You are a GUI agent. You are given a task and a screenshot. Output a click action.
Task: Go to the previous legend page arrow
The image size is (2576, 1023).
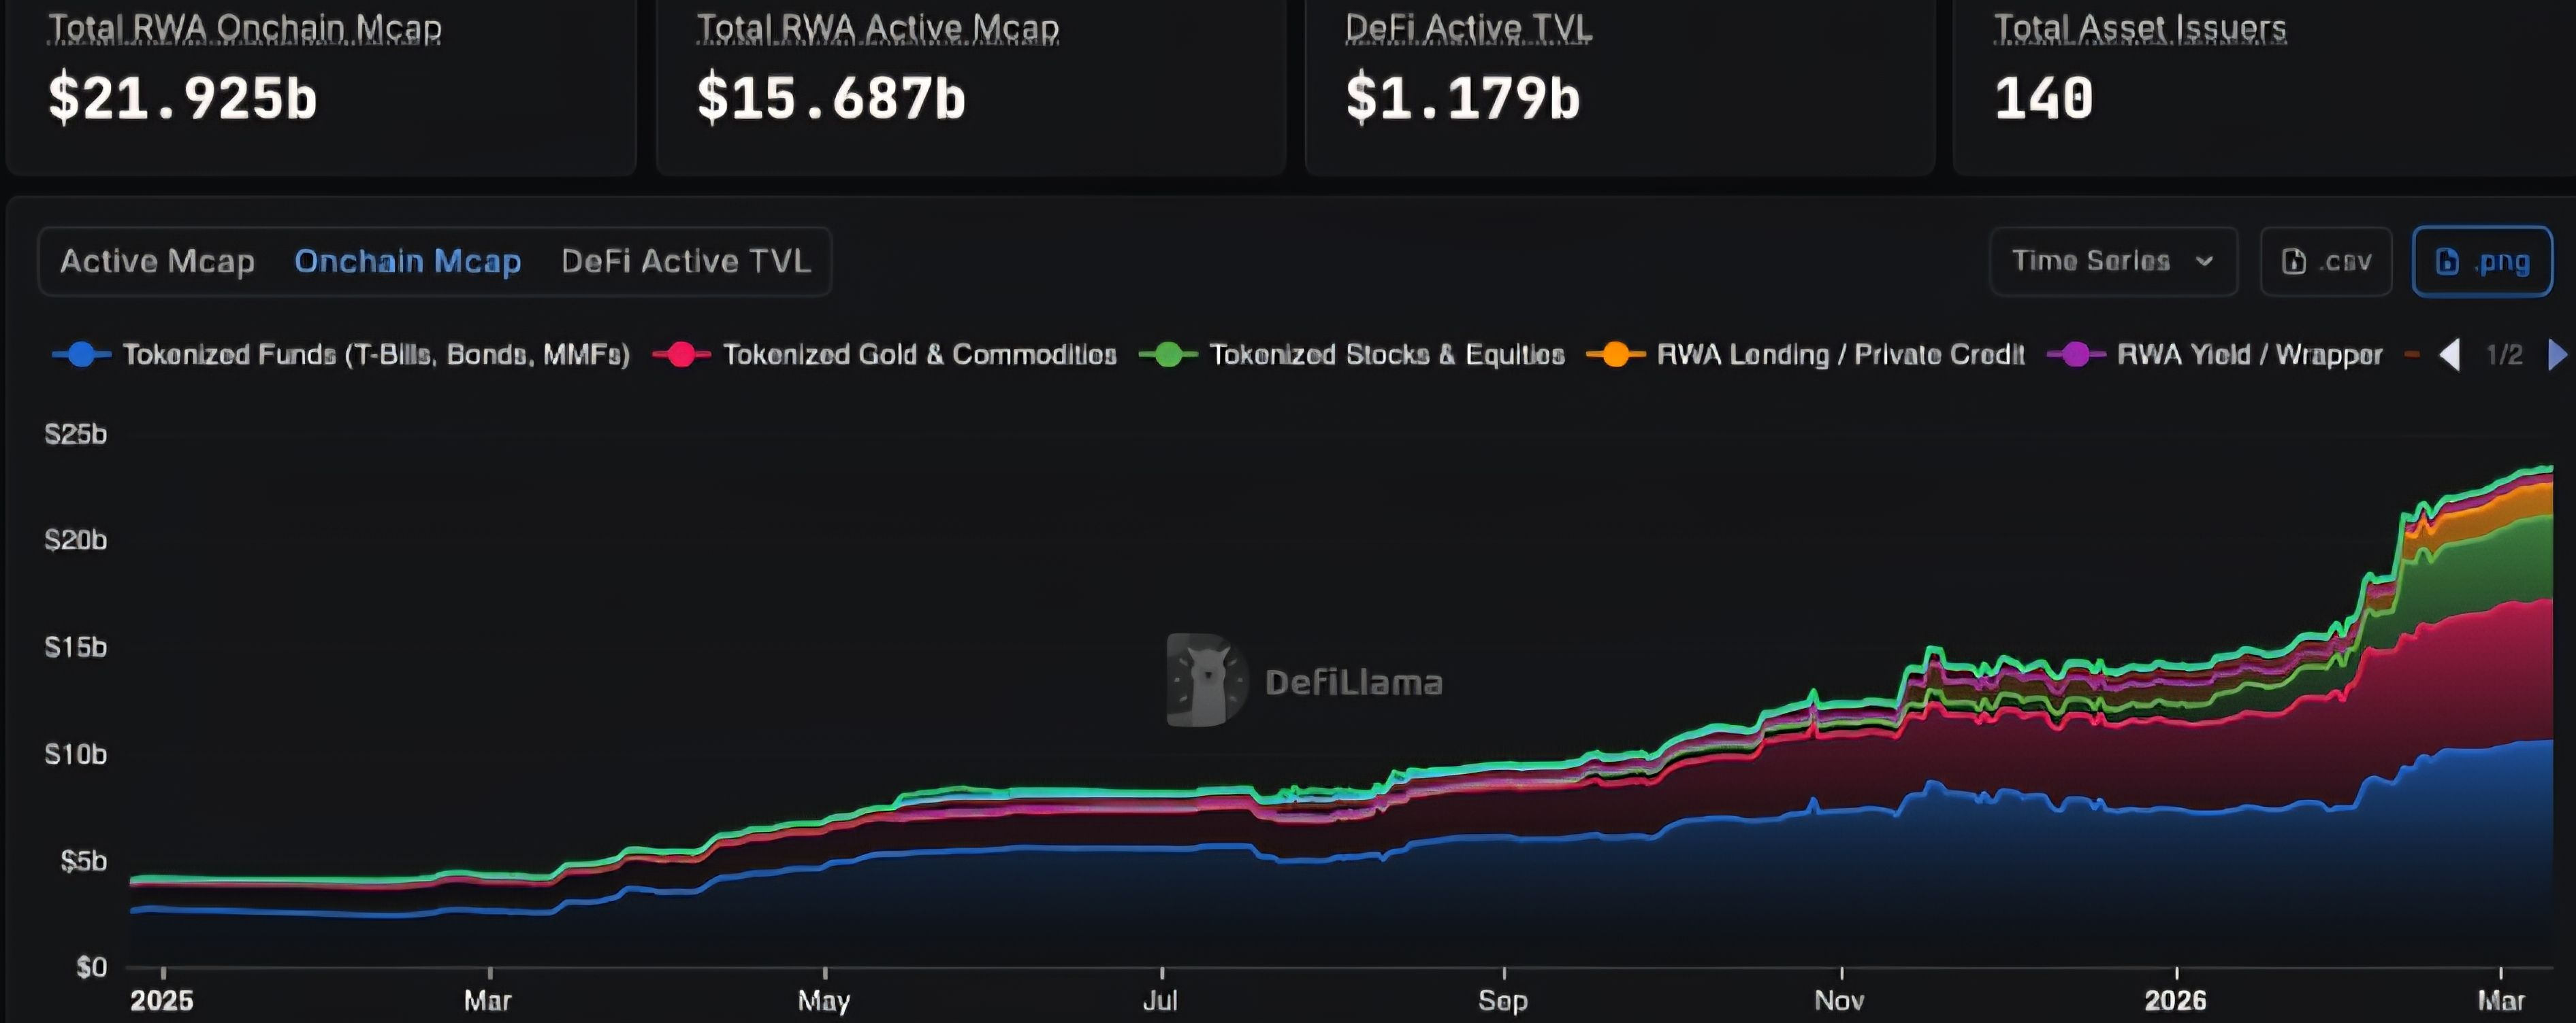(x=2450, y=354)
